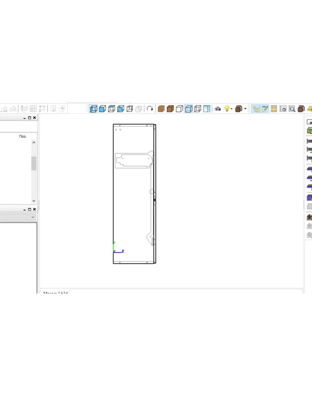Click the split-panel layout view icon
This screenshot has height=396, width=312.
pos(207,109)
